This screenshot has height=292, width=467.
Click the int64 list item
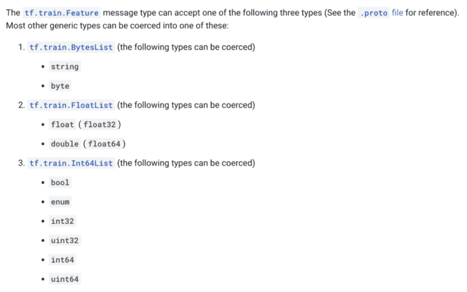[x=63, y=260]
